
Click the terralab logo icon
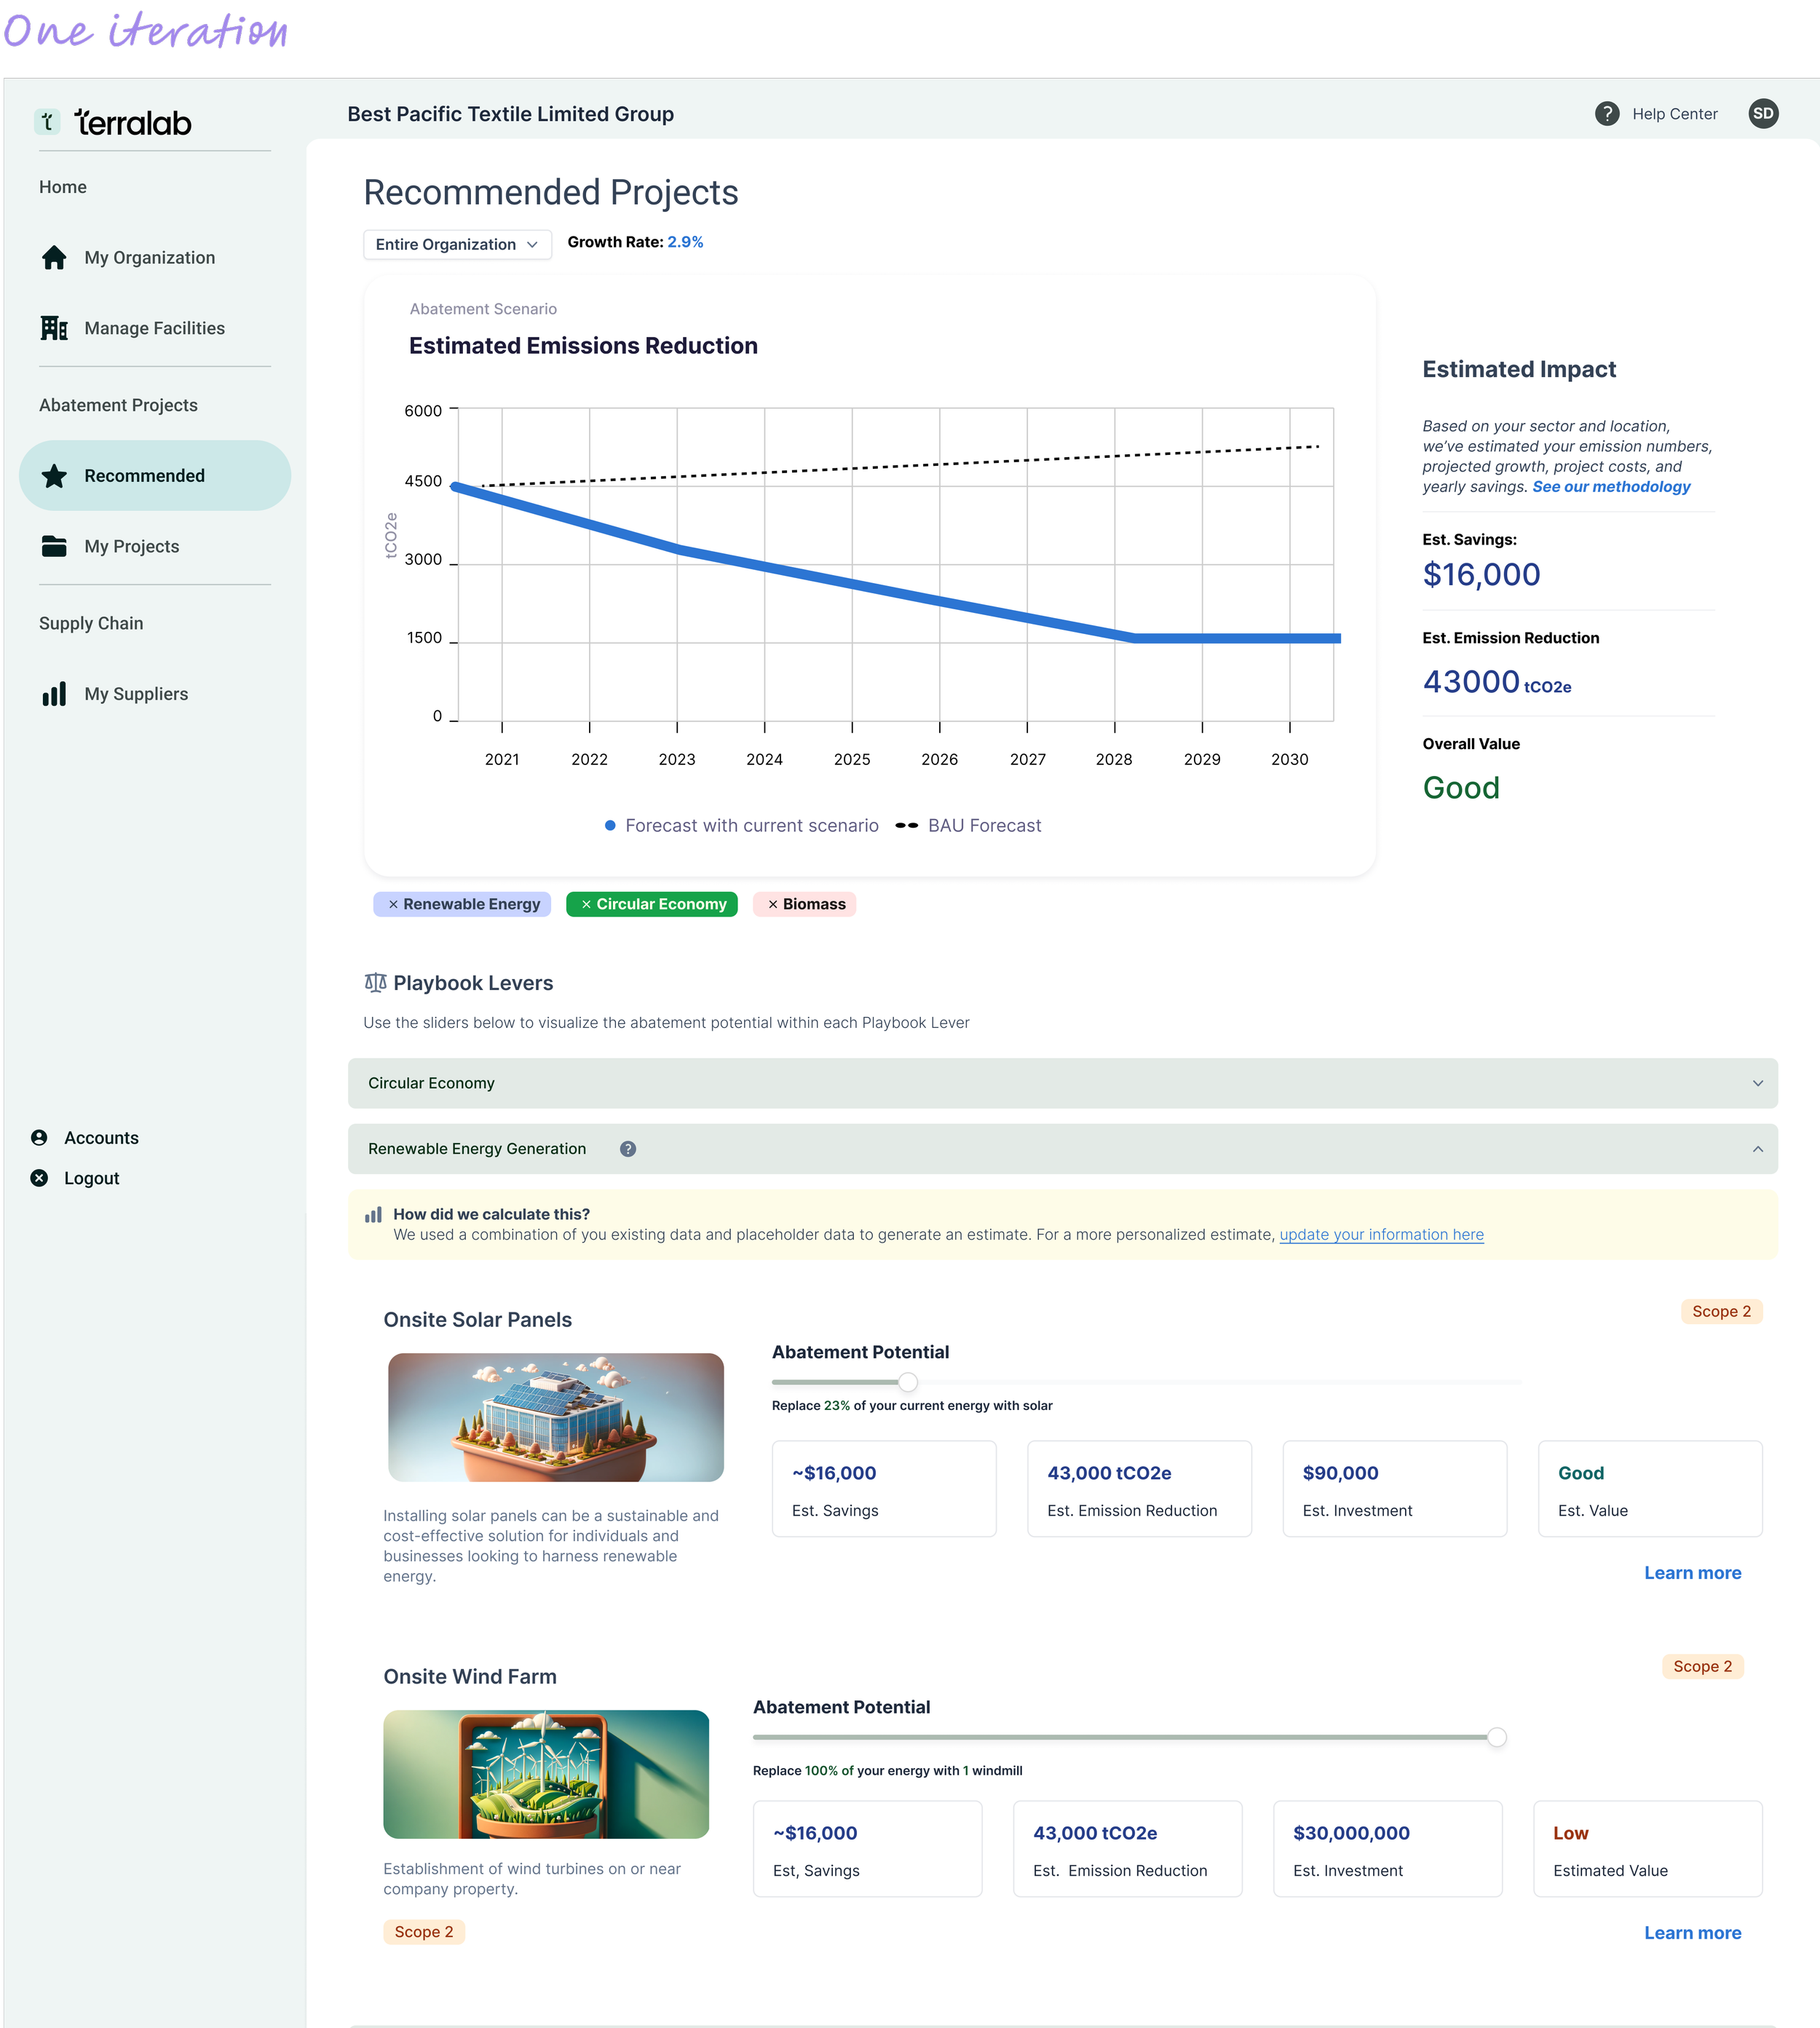pyautogui.click(x=47, y=122)
